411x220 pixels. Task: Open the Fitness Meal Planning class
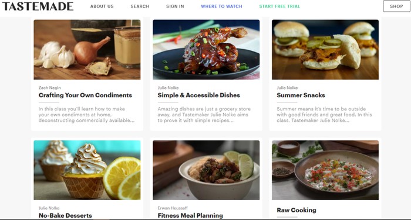[x=190, y=215]
